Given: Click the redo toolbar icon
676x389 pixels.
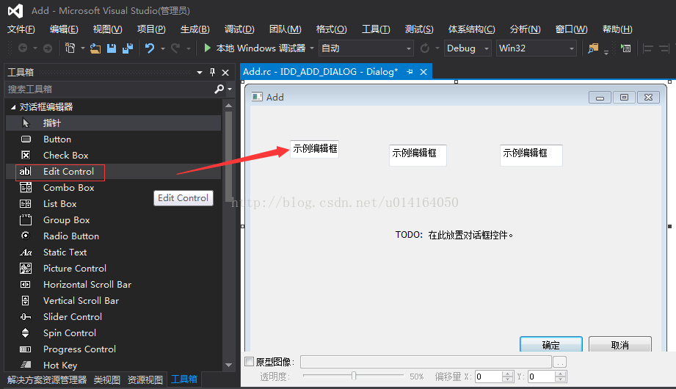Looking at the screenshot, I should coord(175,48).
